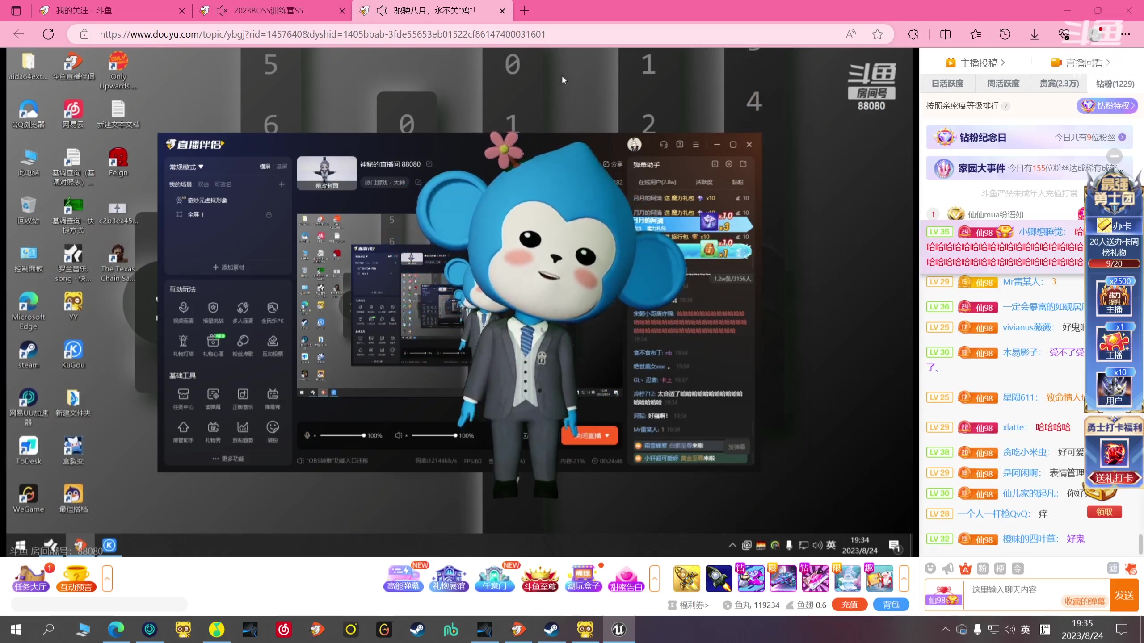Switch to the 日活跃度 tab
Image resolution: width=1144 pixels, height=643 pixels.
coord(947,84)
